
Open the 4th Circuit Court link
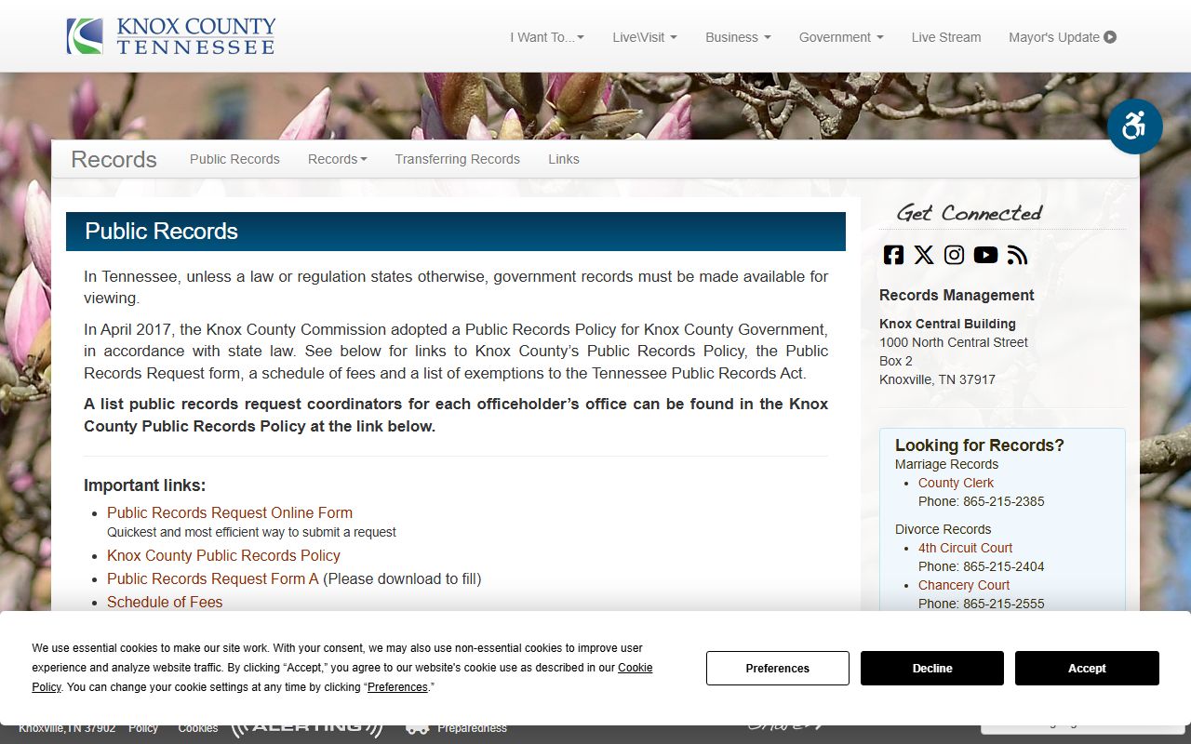tap(965, 548)
